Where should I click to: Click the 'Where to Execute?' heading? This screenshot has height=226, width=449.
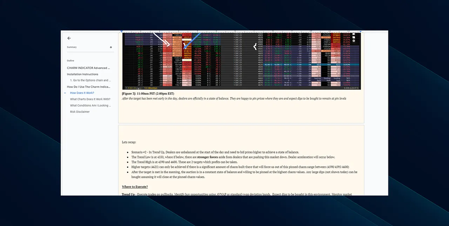pos(135,187)
